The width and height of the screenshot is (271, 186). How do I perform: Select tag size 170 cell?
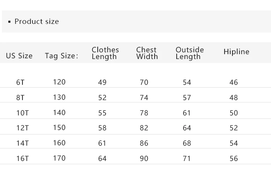click(59, 158)
